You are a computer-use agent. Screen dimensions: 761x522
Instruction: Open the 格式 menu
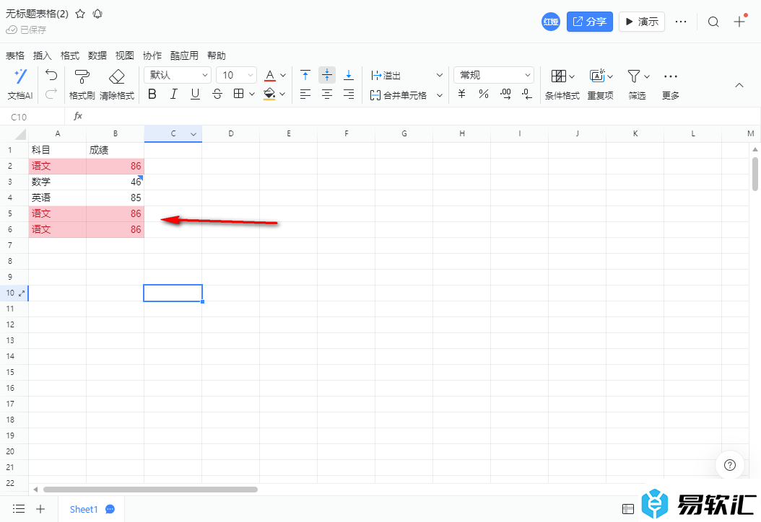coord(70,56)
